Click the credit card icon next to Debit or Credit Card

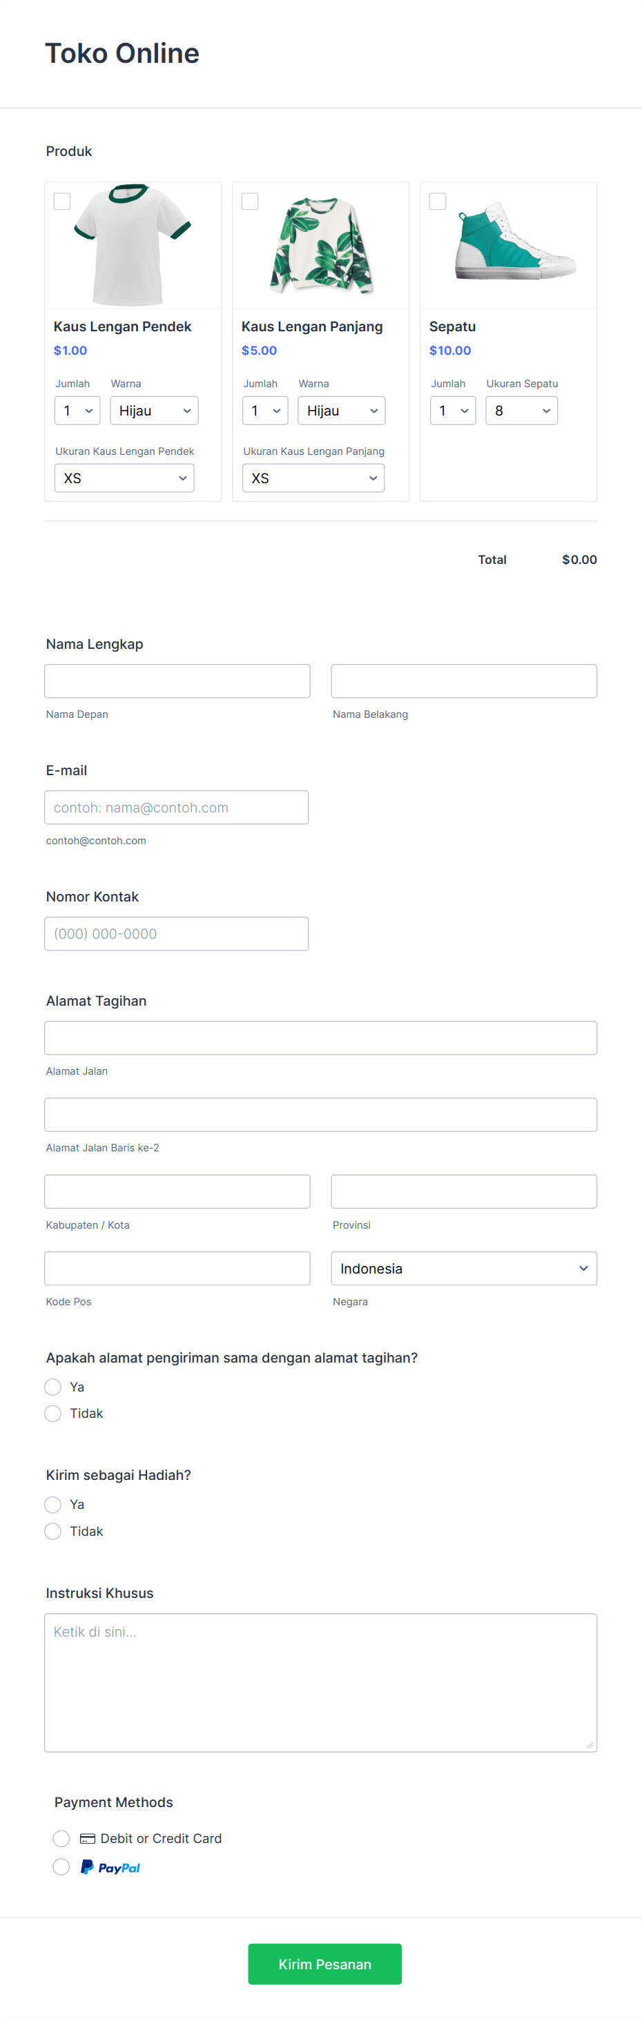click(x=86, y=1837)
